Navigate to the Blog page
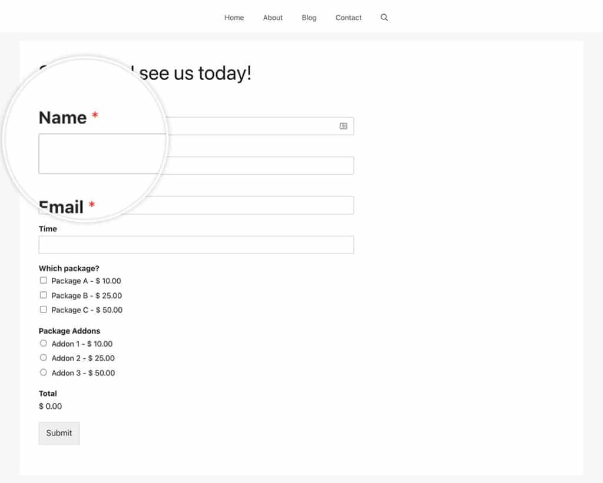603x483 pixels. point(309,18)
